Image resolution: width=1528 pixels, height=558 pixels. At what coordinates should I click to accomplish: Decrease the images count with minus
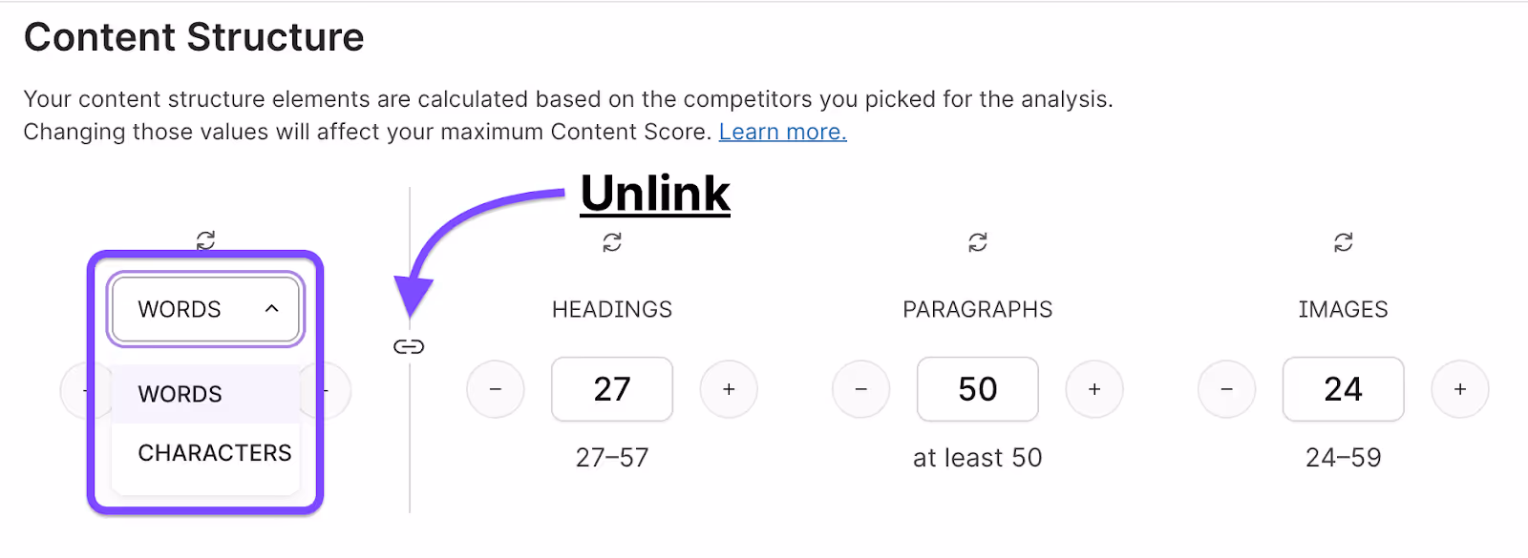pos(1226,389)
